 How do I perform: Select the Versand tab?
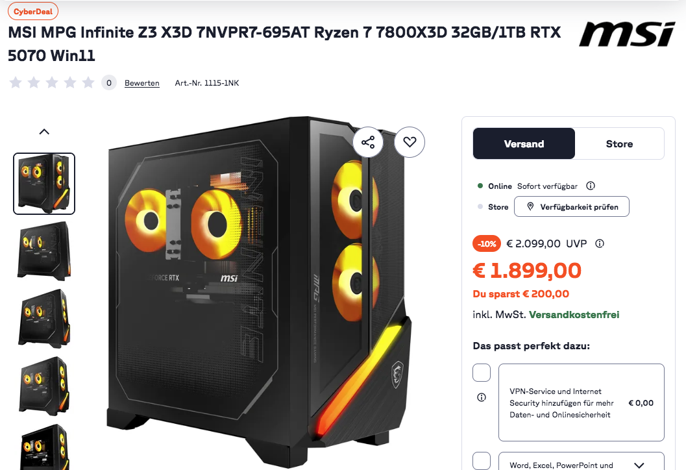pyautogui.click(x=524, y=143)
